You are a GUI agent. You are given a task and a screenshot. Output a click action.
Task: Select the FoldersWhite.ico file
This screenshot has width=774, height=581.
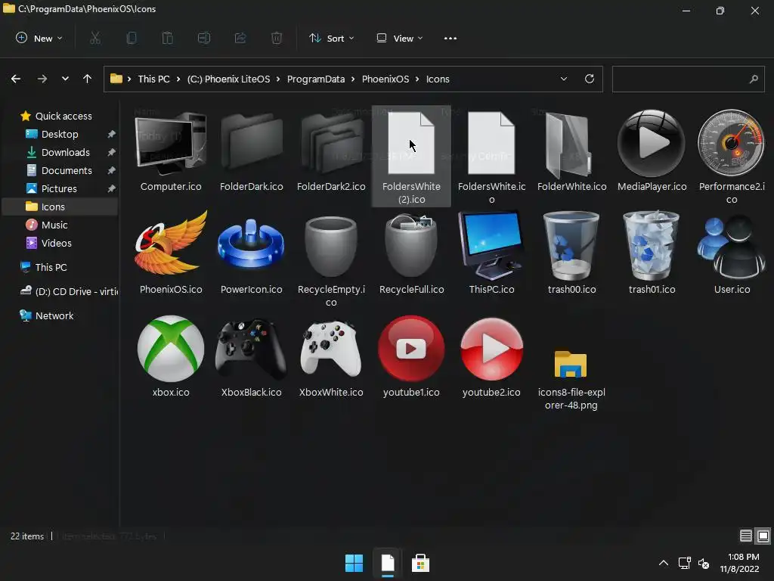(491, 156)
